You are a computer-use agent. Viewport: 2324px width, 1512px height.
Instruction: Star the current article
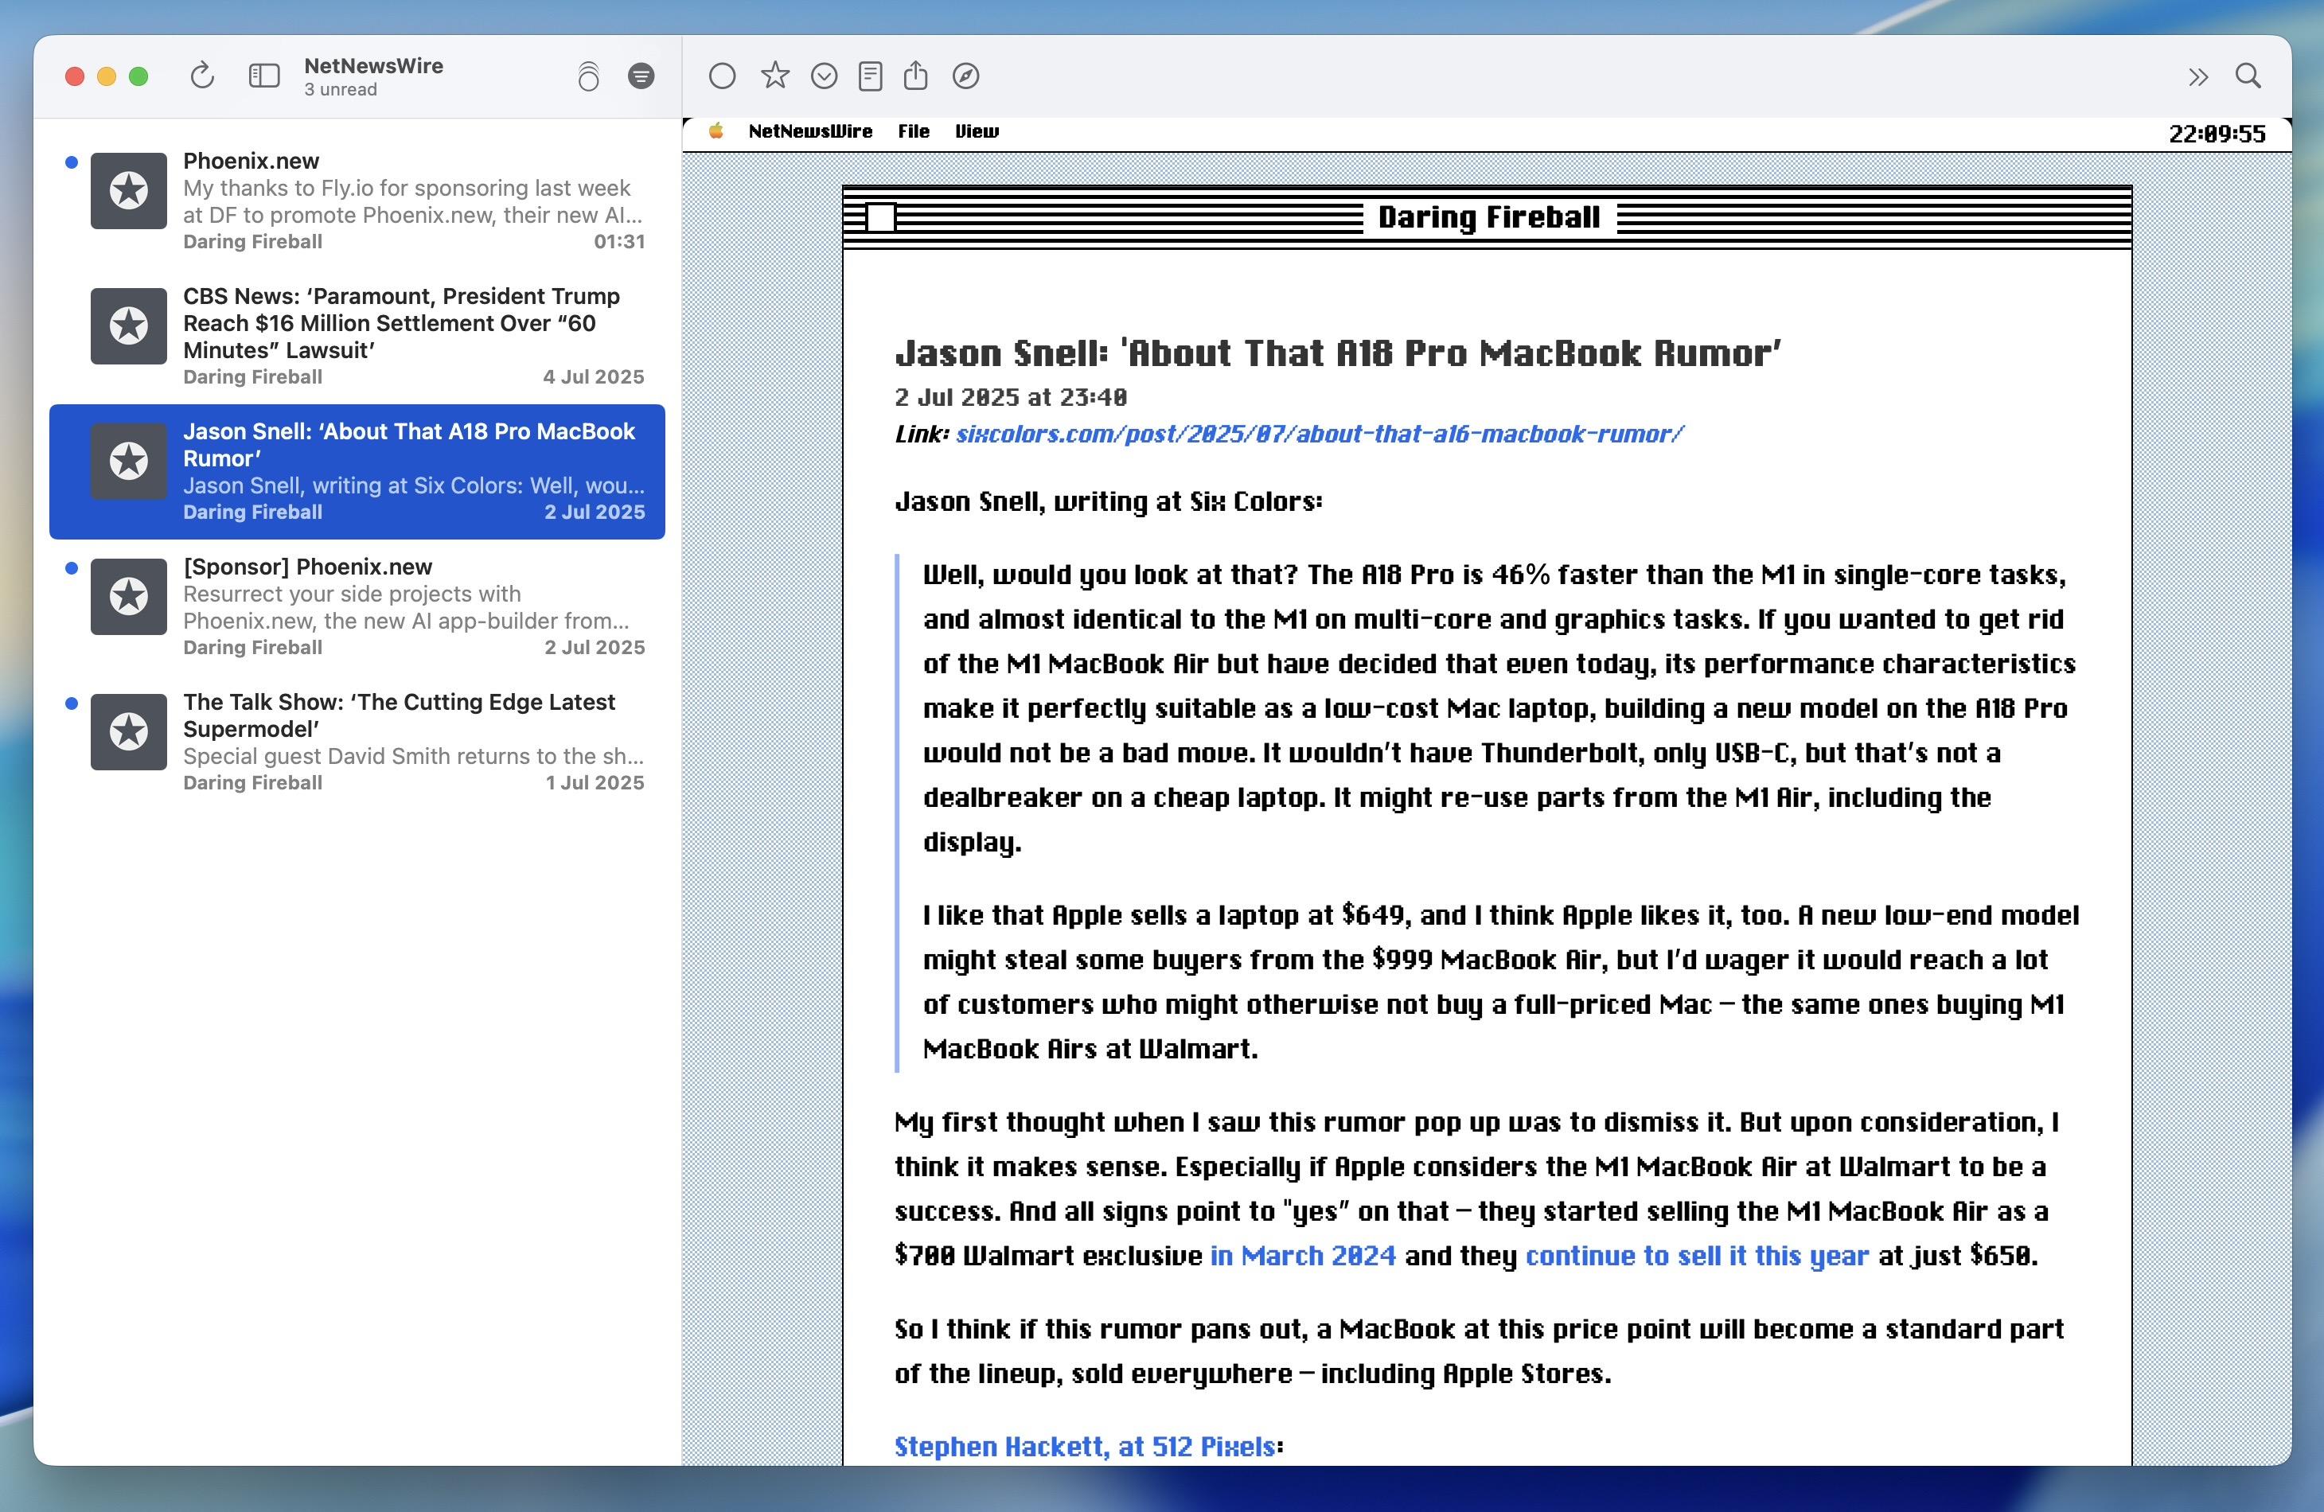coord(774,74)
